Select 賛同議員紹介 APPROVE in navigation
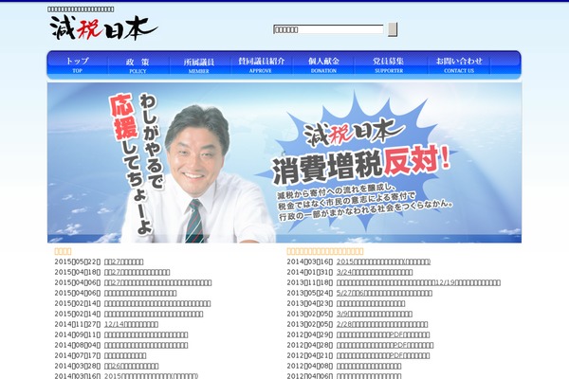The height and width of the screenshot is (379, 569). [x=262, y=65]
